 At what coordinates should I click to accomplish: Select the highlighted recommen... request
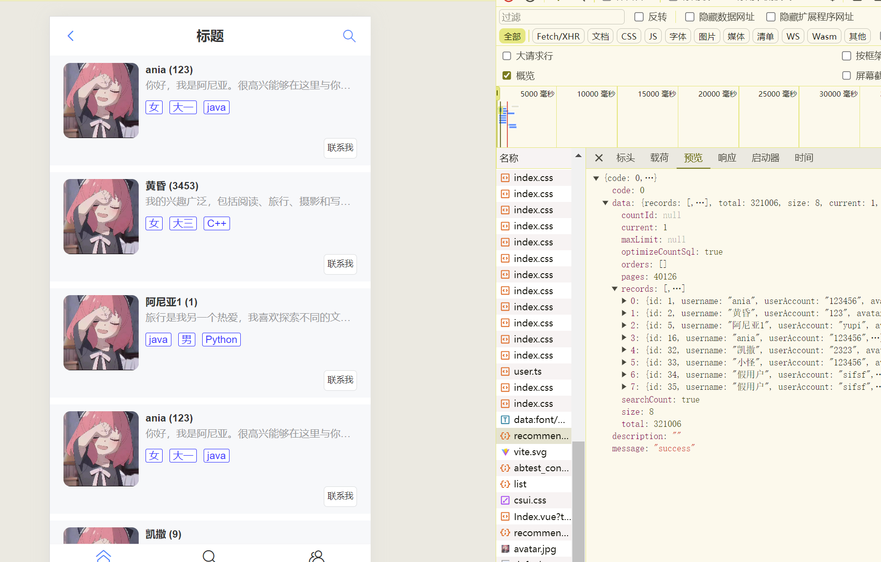click(x=534, y=436)
